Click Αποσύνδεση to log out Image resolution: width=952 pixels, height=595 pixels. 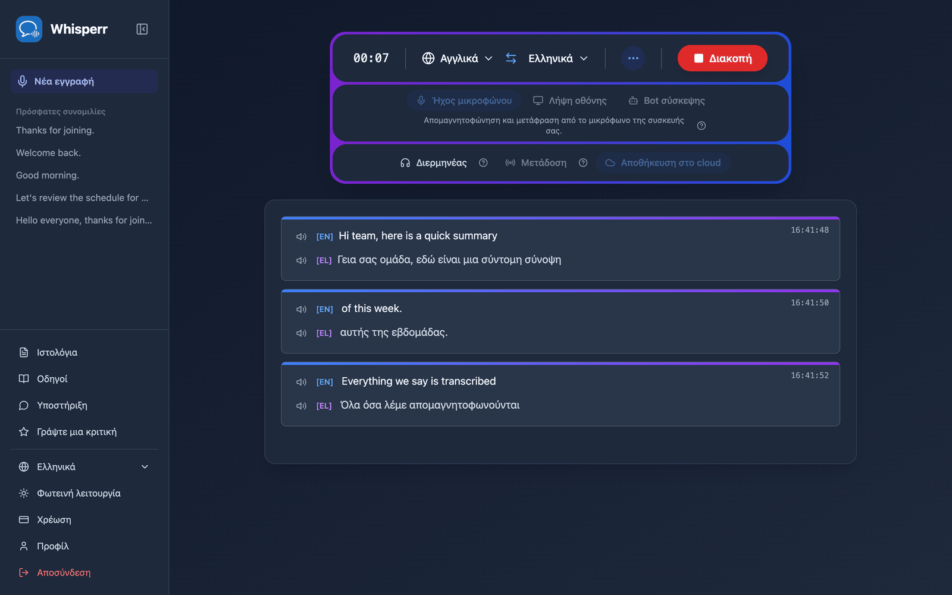click(84, 572)
